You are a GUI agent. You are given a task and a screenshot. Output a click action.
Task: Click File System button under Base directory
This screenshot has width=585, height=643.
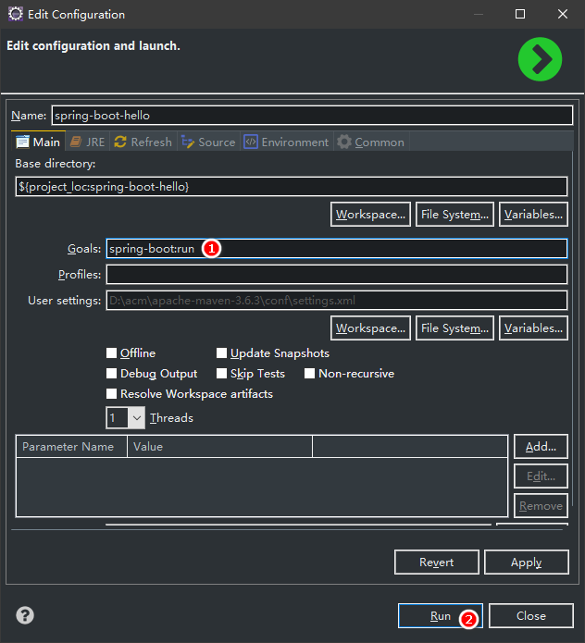(x=454, y=214)
